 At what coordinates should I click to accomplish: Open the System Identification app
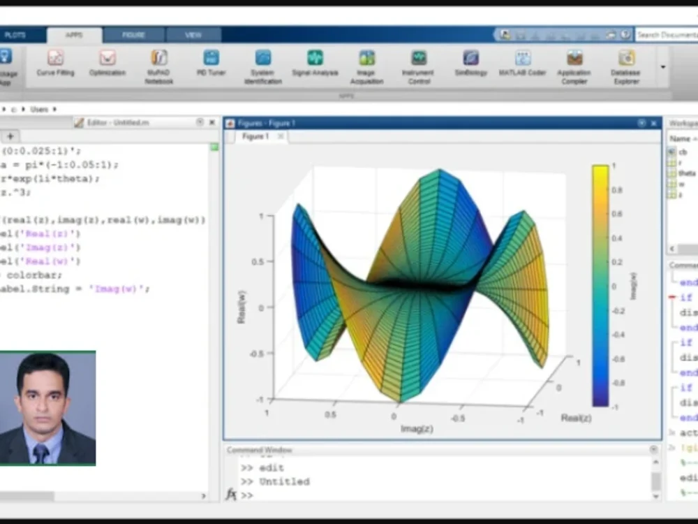coord(263,67)
